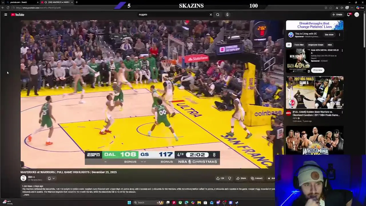
Task: Open the NBA channel name link
Action: 30,177
